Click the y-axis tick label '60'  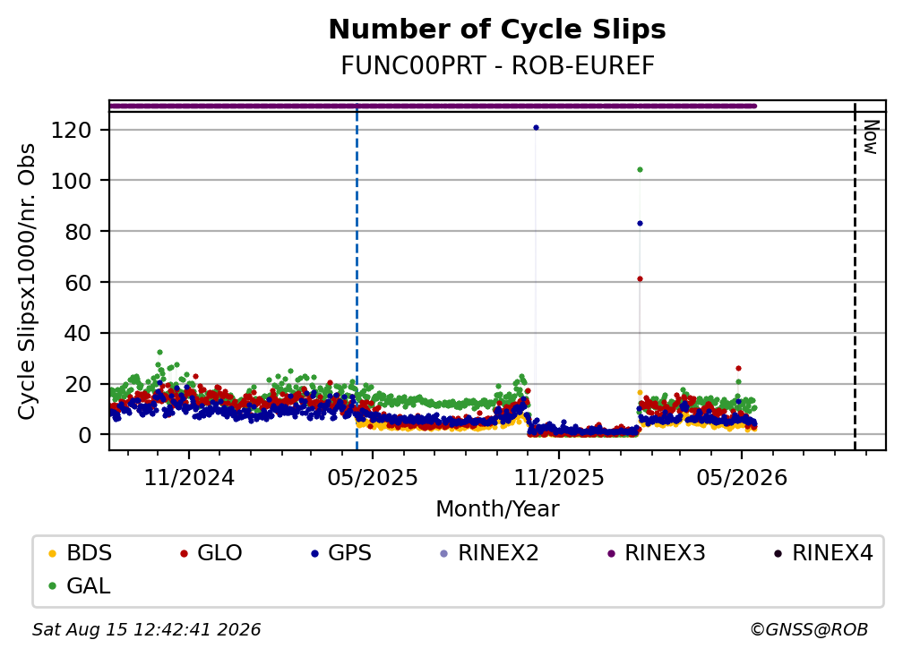pyautogui.click(x=78, y=283)
